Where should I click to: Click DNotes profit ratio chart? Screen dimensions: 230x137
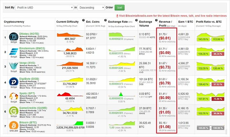211,35
